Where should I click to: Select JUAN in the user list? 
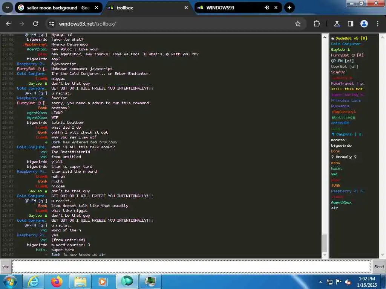(335, 185)
